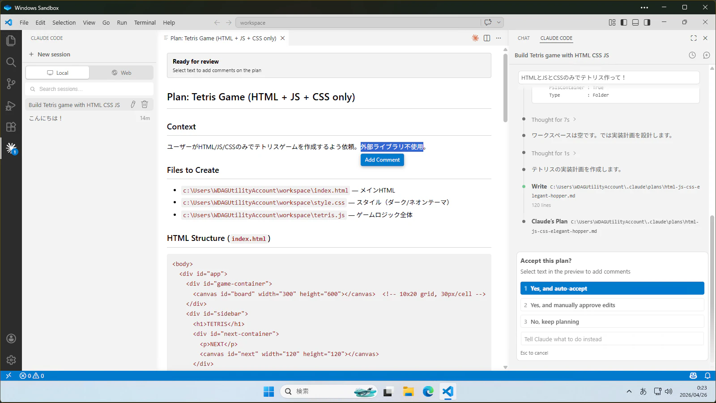Image resolution: width=716 pixels, height=403 pixels.
Task: Split the editor to the right
Action: pyautogui.click(x=487, y=38)
